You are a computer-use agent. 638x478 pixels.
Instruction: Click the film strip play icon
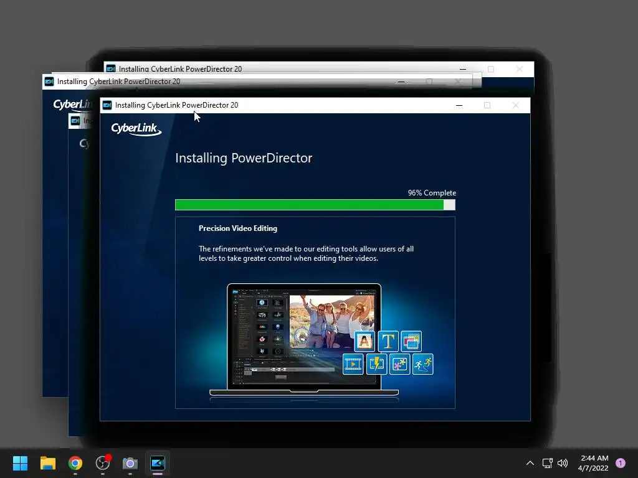pos(353,363)
